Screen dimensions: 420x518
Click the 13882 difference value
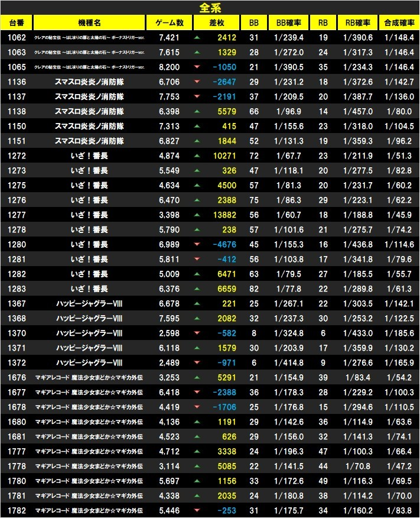pos(224,215)
